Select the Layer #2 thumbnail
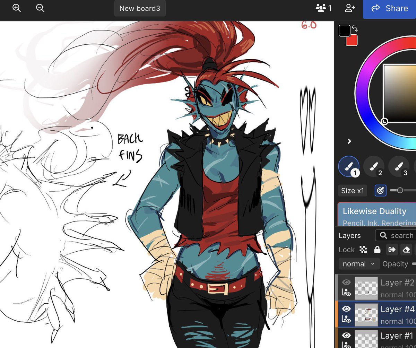The width and height of the screenshot is (416, 348). [x=366, y=288]
